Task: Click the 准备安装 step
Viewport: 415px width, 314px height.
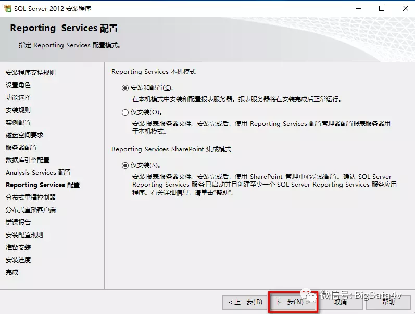Action: (18, 247)
